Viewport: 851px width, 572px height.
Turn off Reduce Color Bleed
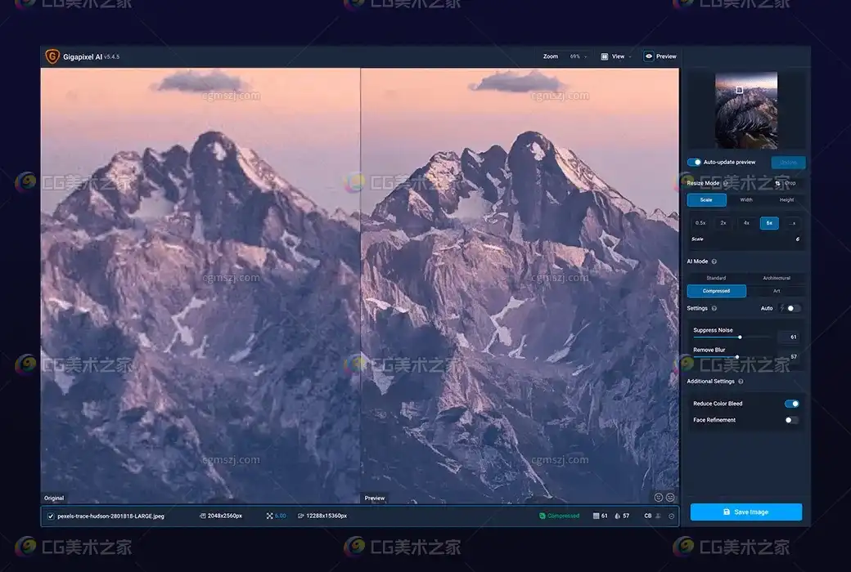coord(791,404)
